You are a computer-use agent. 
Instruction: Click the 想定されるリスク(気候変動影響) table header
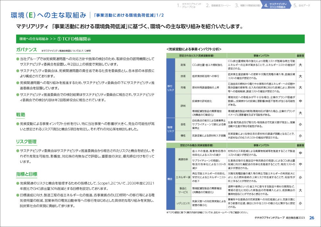coord(196,56)
